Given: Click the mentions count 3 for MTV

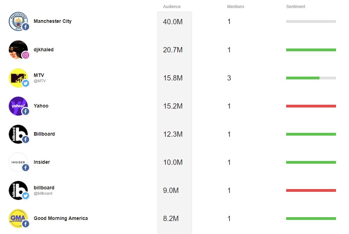Looking at the screenshot, I should [x=229, y=78].
